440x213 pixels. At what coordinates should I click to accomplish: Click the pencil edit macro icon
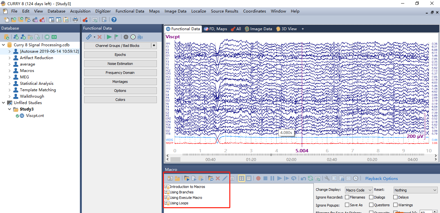(x=225, y=178)
